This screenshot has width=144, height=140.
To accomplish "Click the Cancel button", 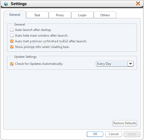I will 114,134.
